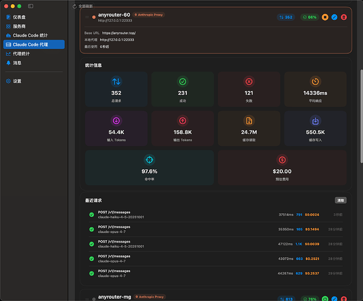Delete the anyrouter-60 proxy
Screen dimensions: 363x301
pos(344,17)
